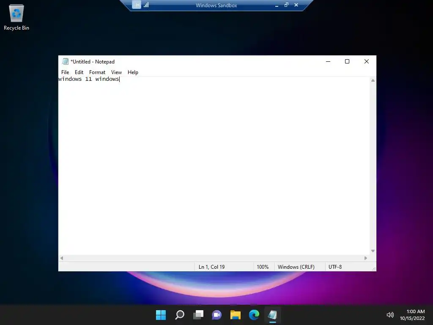
Task: Open the Edit menu in Notepad
Action: click(79, 72)
